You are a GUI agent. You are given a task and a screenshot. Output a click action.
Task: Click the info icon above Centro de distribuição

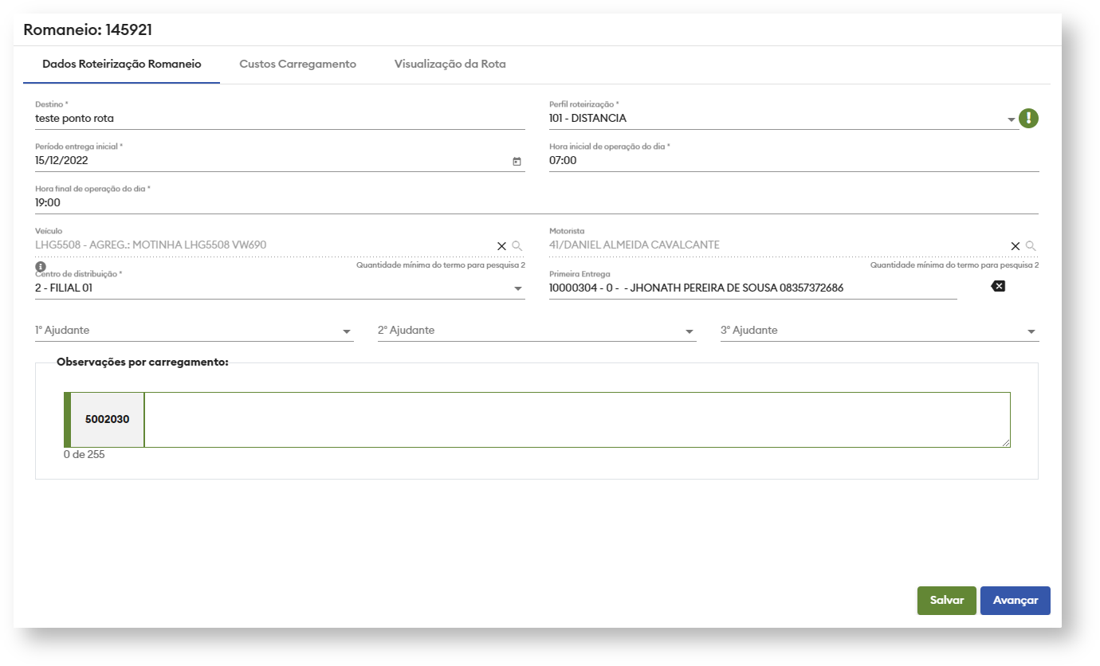41,266
